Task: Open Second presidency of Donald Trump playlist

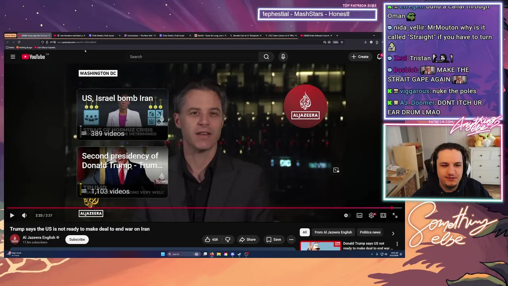Action: pos(122,172)
